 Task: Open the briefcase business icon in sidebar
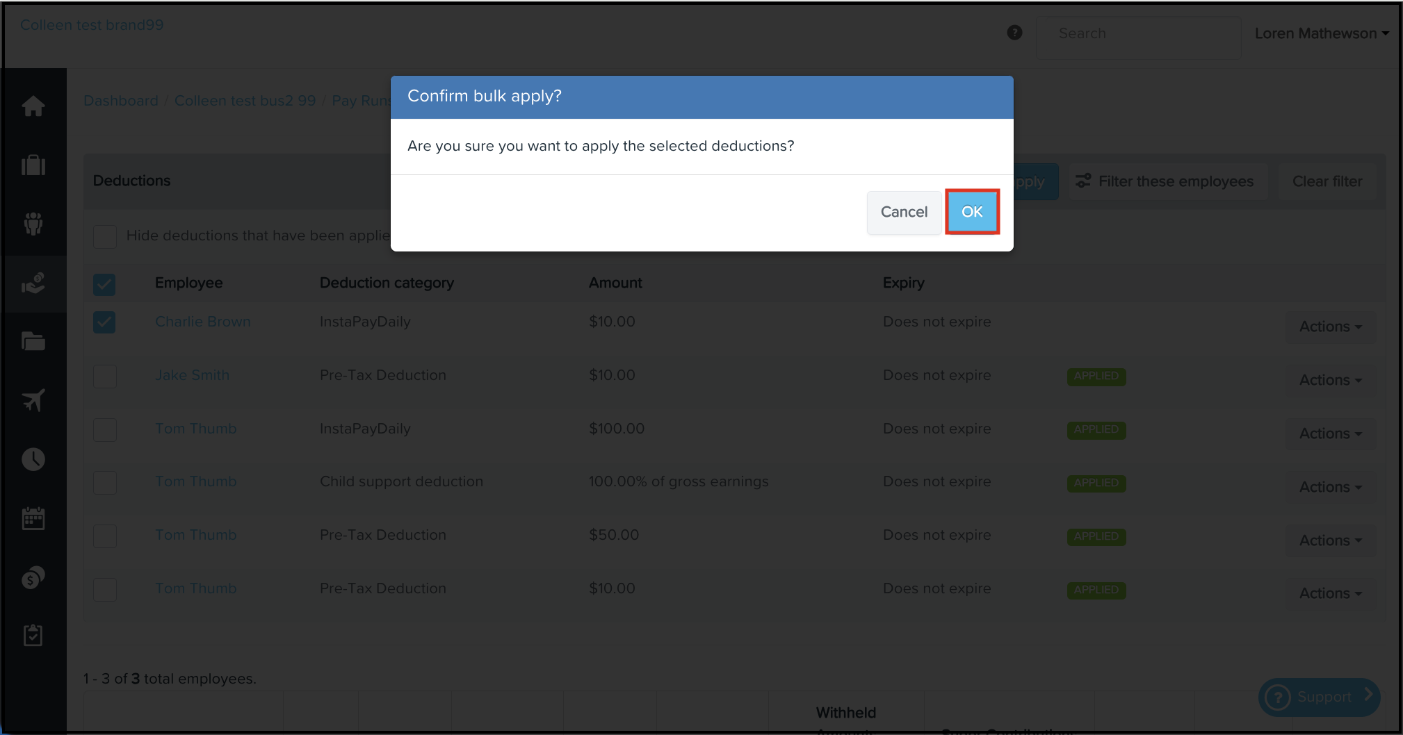[33, 165]
